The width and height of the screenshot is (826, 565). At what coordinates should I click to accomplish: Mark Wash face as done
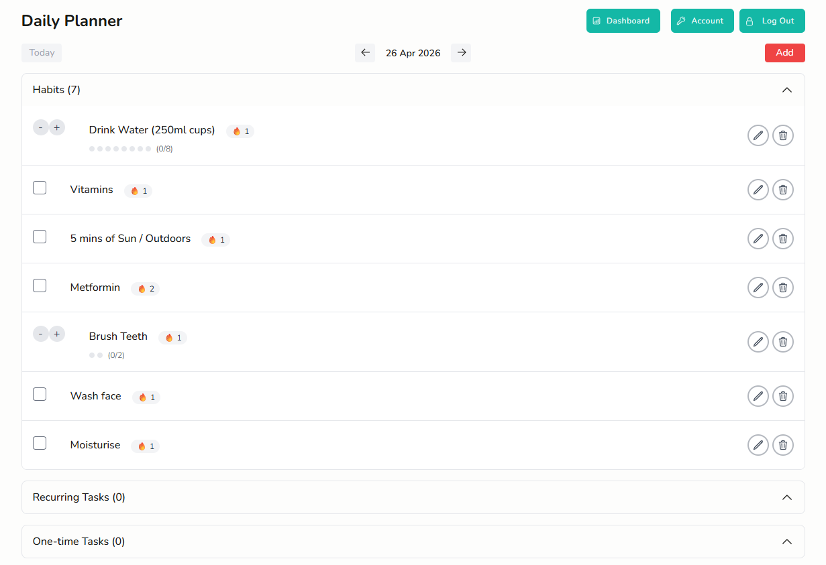tap(40, 394)
